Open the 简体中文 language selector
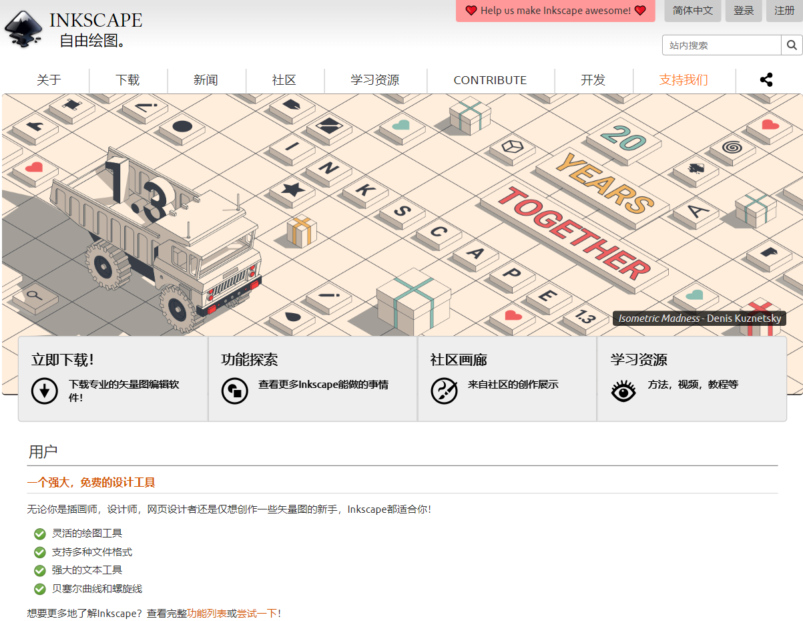803x621 pixels. [693, 11]
